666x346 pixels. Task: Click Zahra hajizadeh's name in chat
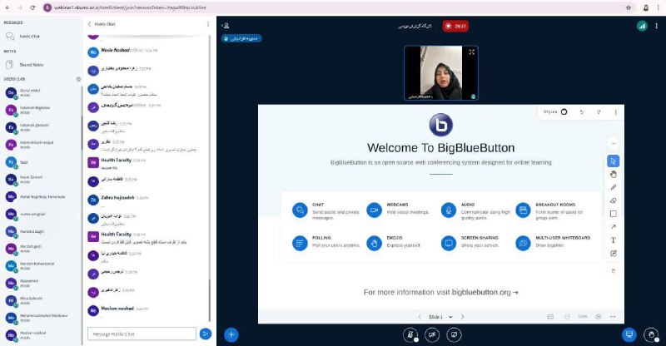coord(117,197)
